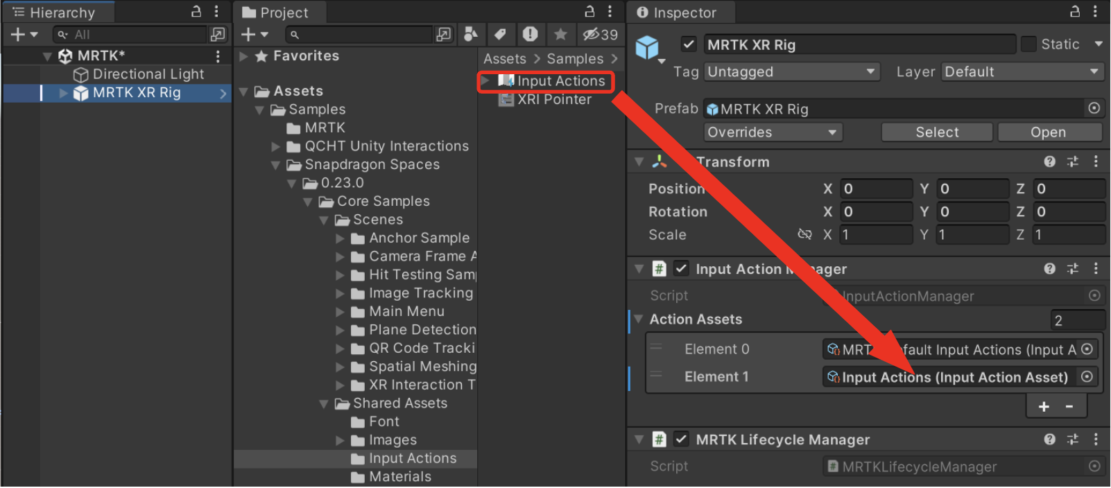Click the object name field MRTK XR Rig

[x=860, y=45]
